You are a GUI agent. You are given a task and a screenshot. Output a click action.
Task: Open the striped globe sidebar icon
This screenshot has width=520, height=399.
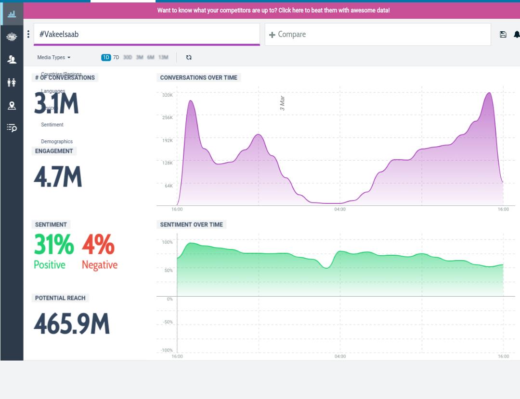click(x=12, y=37)
